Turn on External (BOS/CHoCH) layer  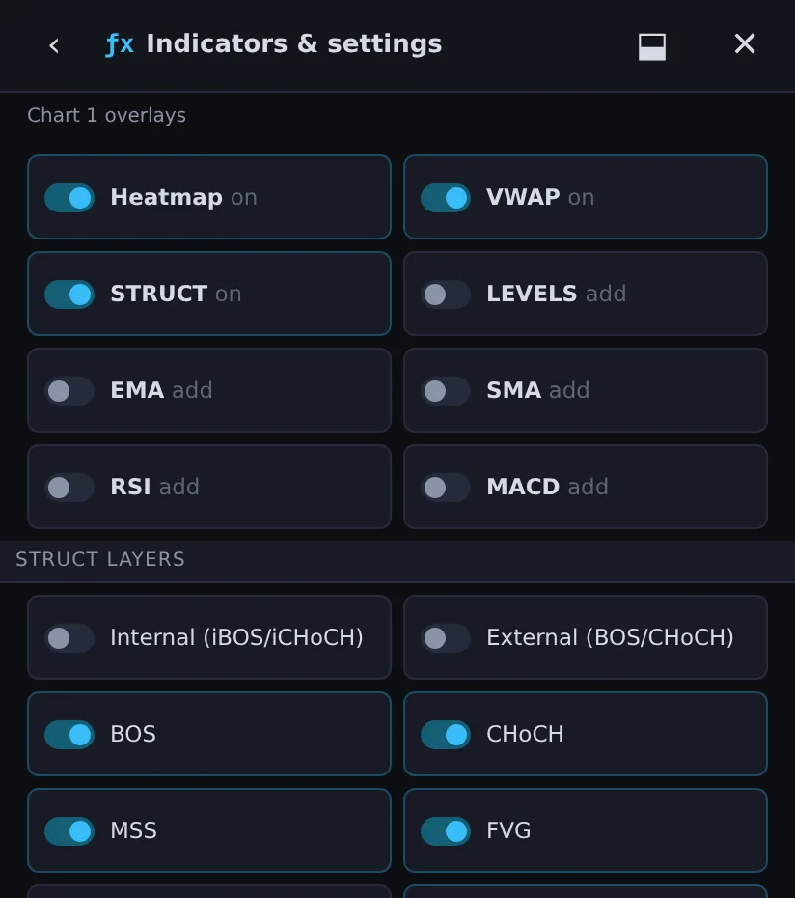click(x=446, y=637)
